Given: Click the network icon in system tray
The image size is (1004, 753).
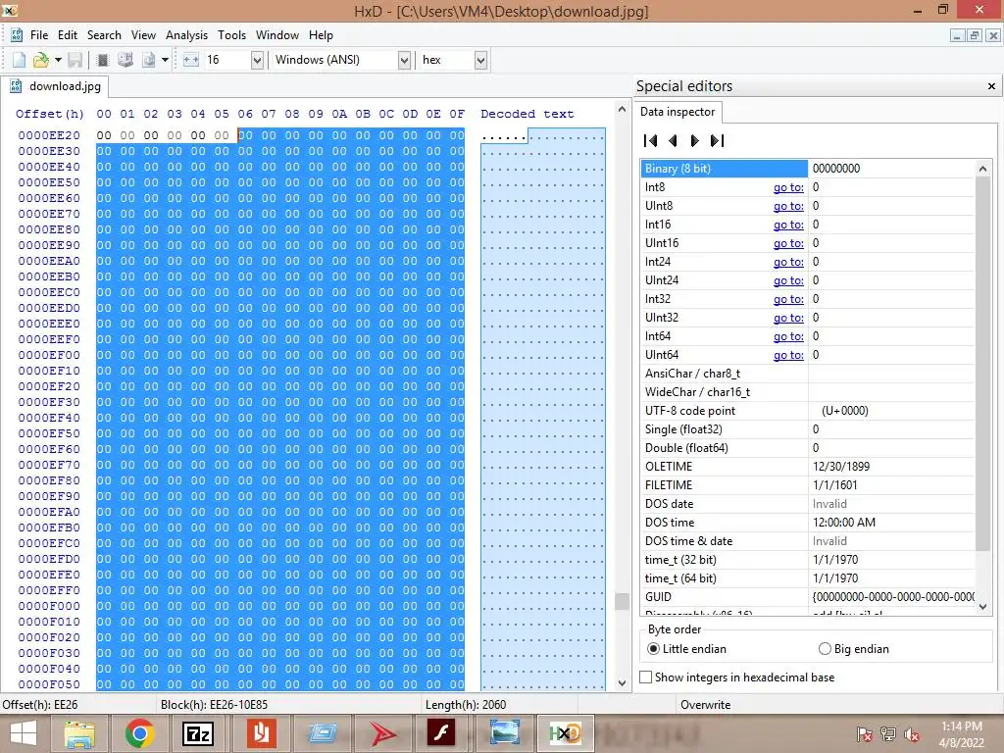Looking at the screenshot, I should 888,733.
